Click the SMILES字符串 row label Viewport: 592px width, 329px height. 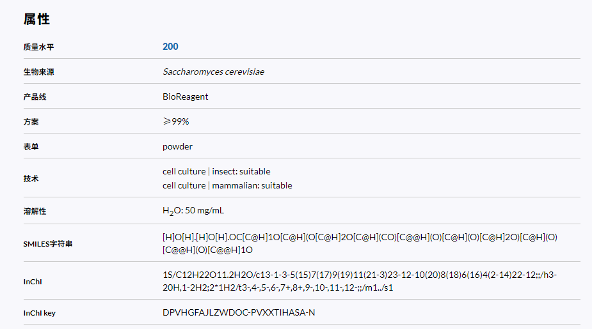[47, 244]
